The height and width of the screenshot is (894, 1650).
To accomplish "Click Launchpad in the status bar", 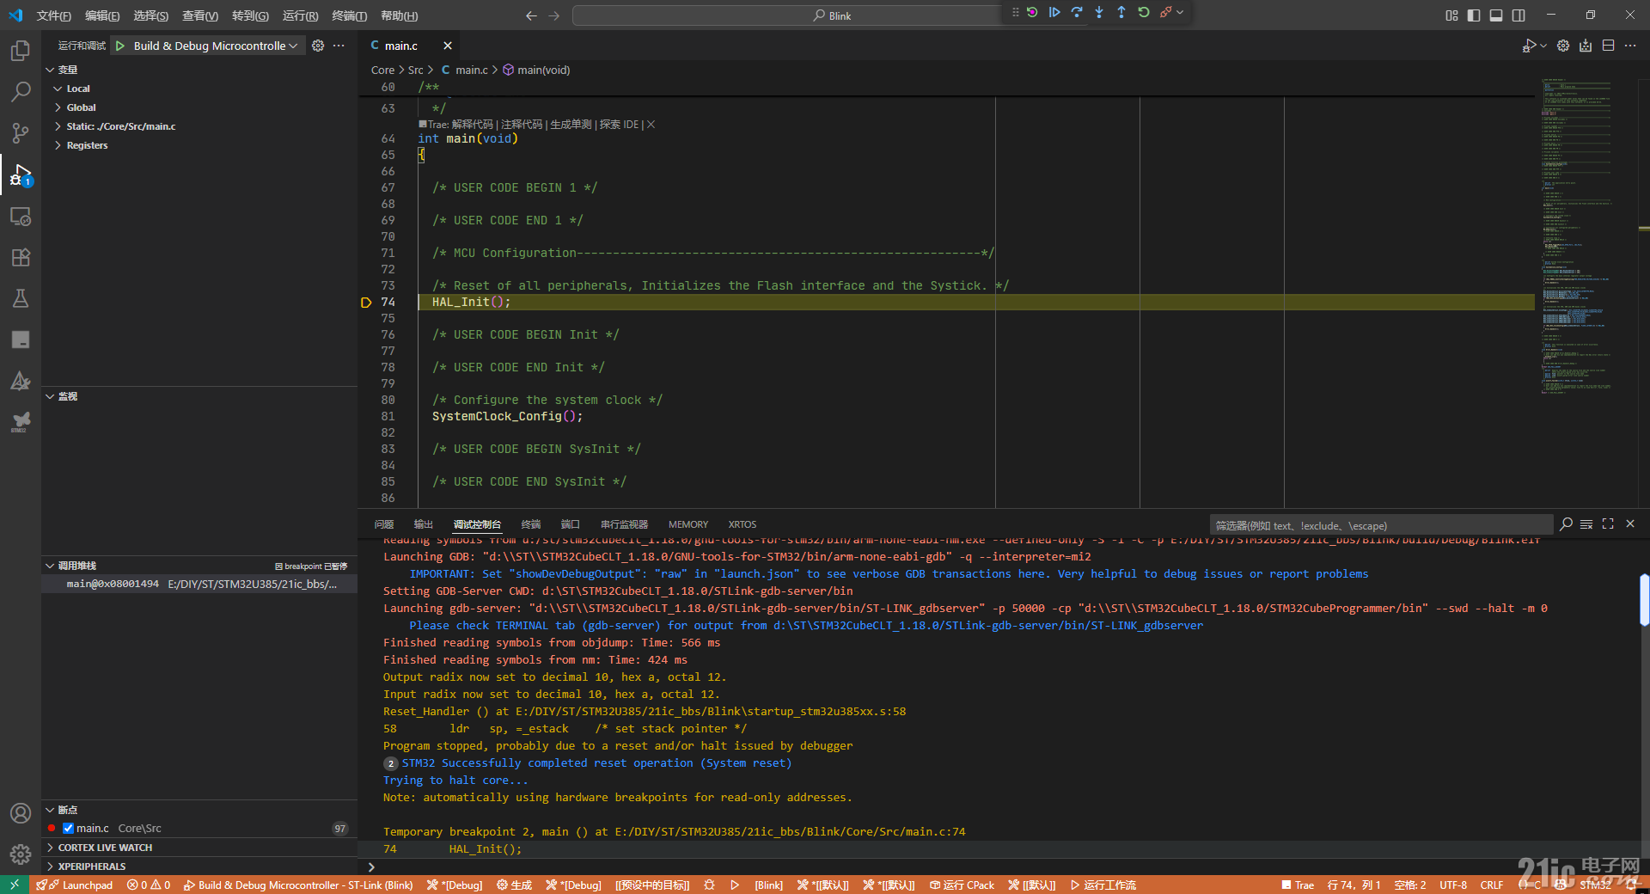I will pos(75,885).
